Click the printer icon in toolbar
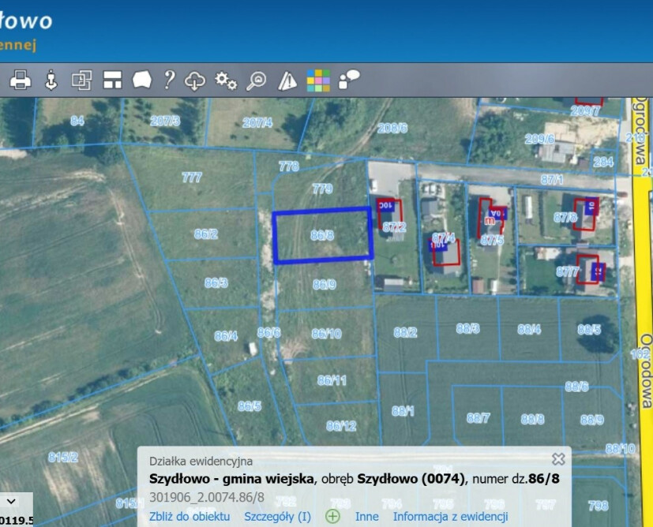The height and width of the screenshot is (527, 653). coord(20,80)
